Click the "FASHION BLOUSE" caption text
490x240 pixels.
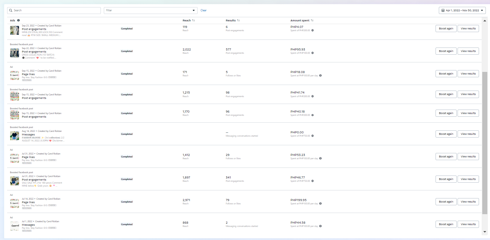[x=31, y=138]
